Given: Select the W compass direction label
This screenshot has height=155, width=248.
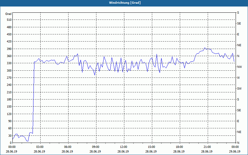Looking at the screenshot, I should 238,78.
